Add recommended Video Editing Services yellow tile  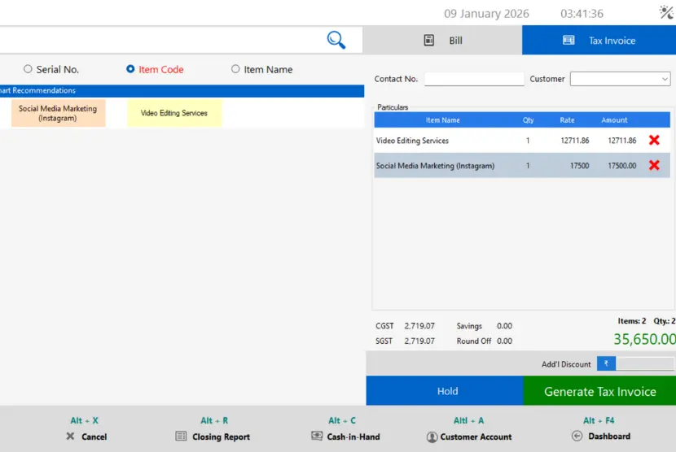[174, 113]
